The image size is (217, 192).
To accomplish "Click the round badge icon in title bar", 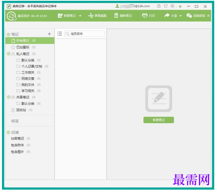I will 159,6.
